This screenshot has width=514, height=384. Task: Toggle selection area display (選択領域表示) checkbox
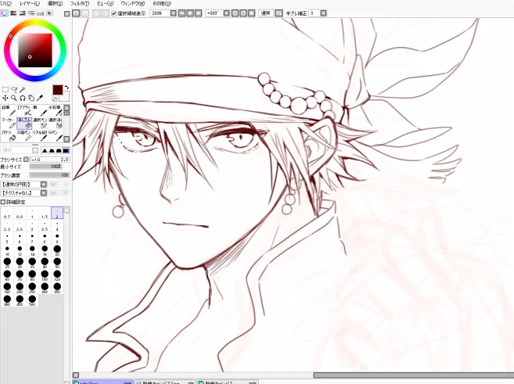click(114, 13)
